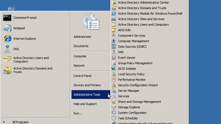Open Control Panel
Screen dimensions: 221x124
[x=82, y=76]
